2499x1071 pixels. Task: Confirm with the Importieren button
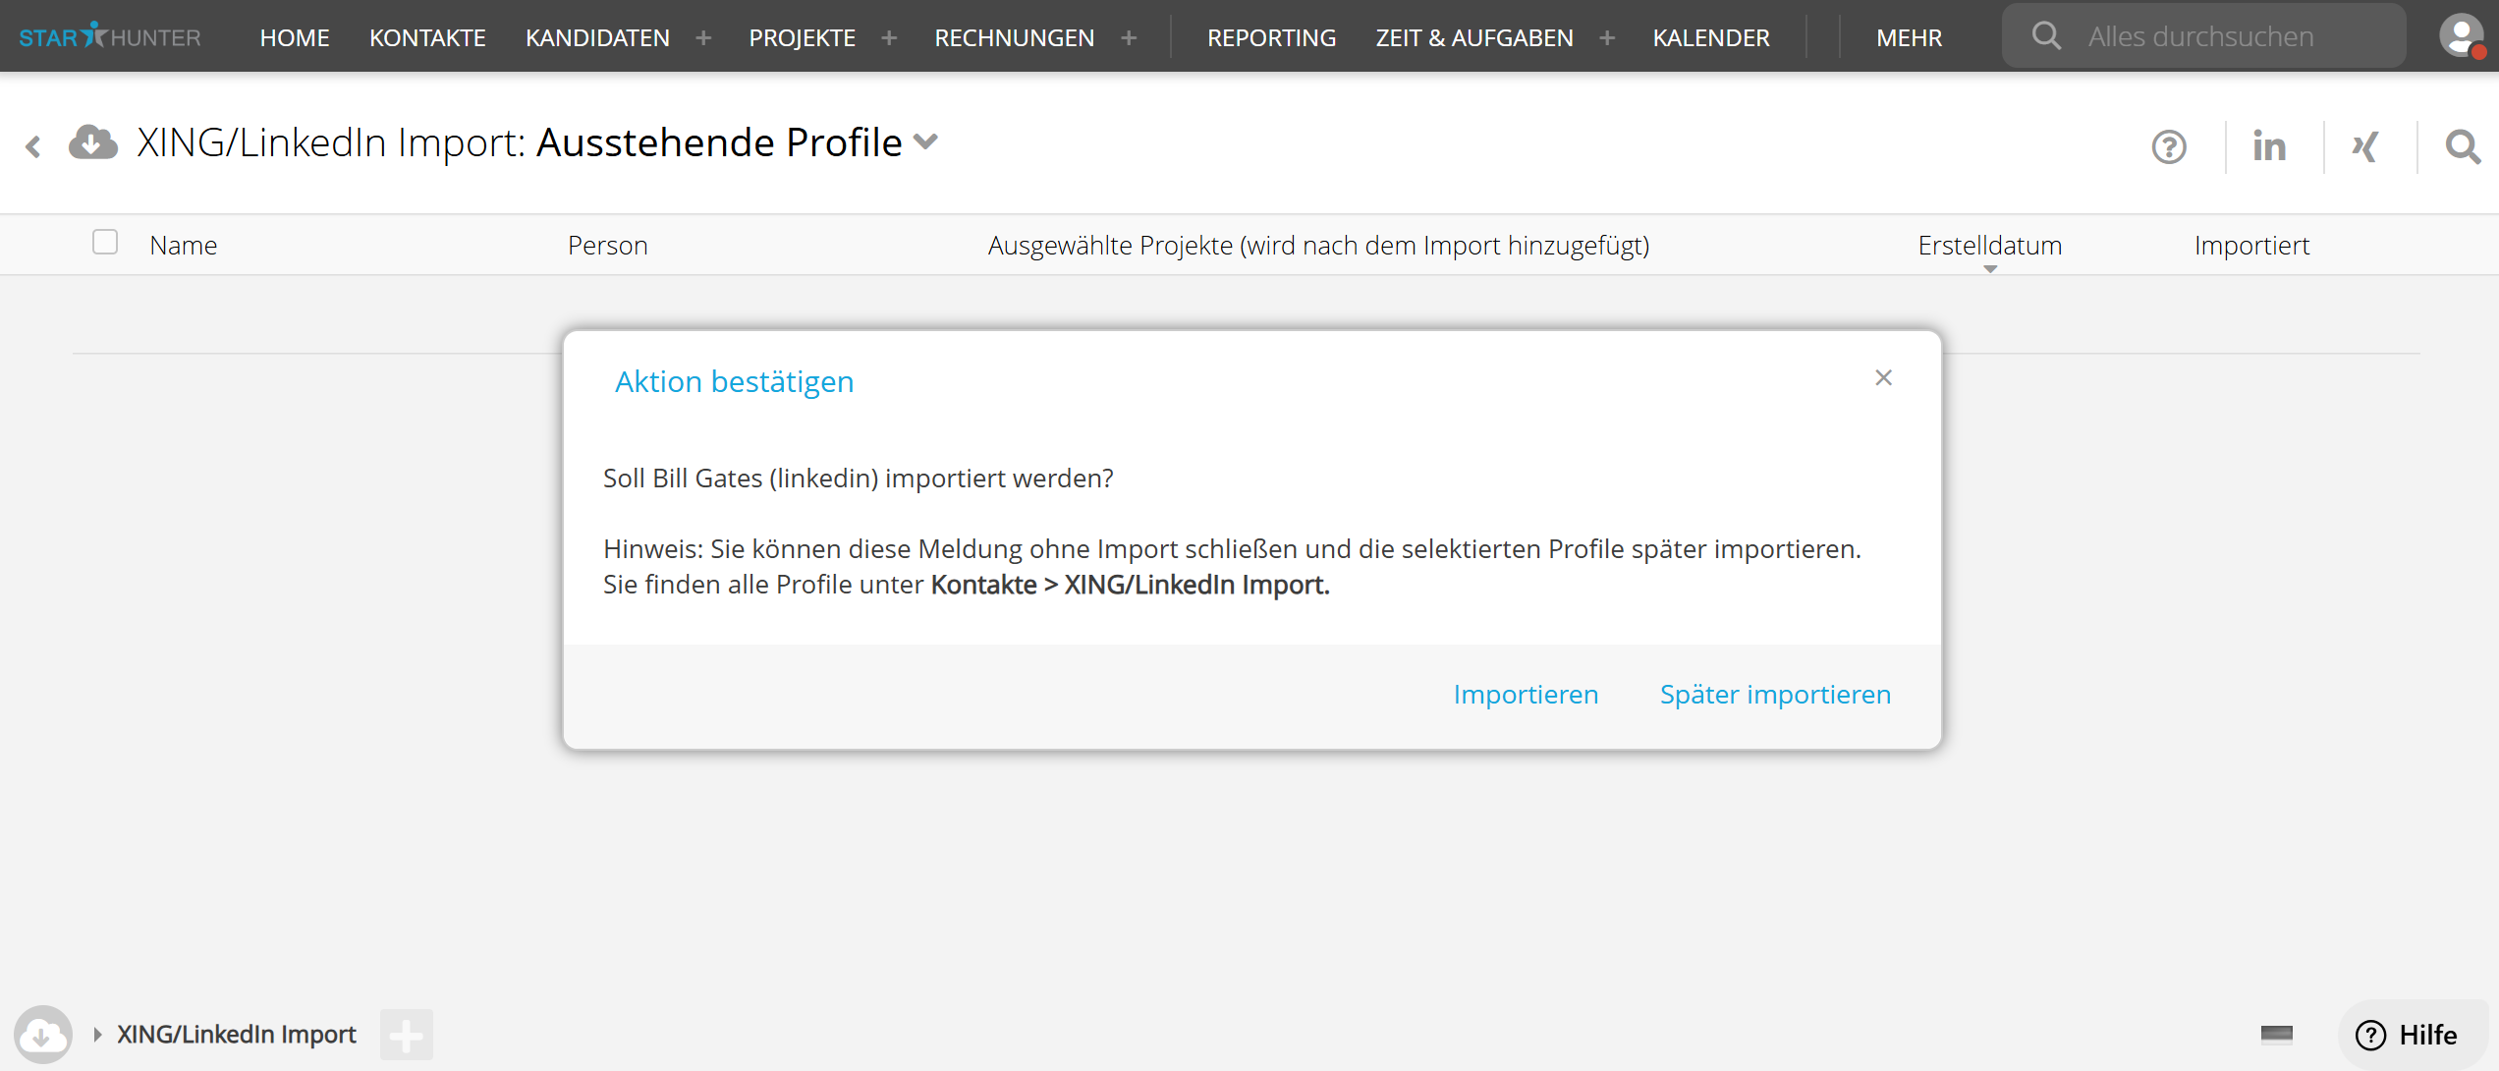pyautogui.click(x=1526, y=695)
